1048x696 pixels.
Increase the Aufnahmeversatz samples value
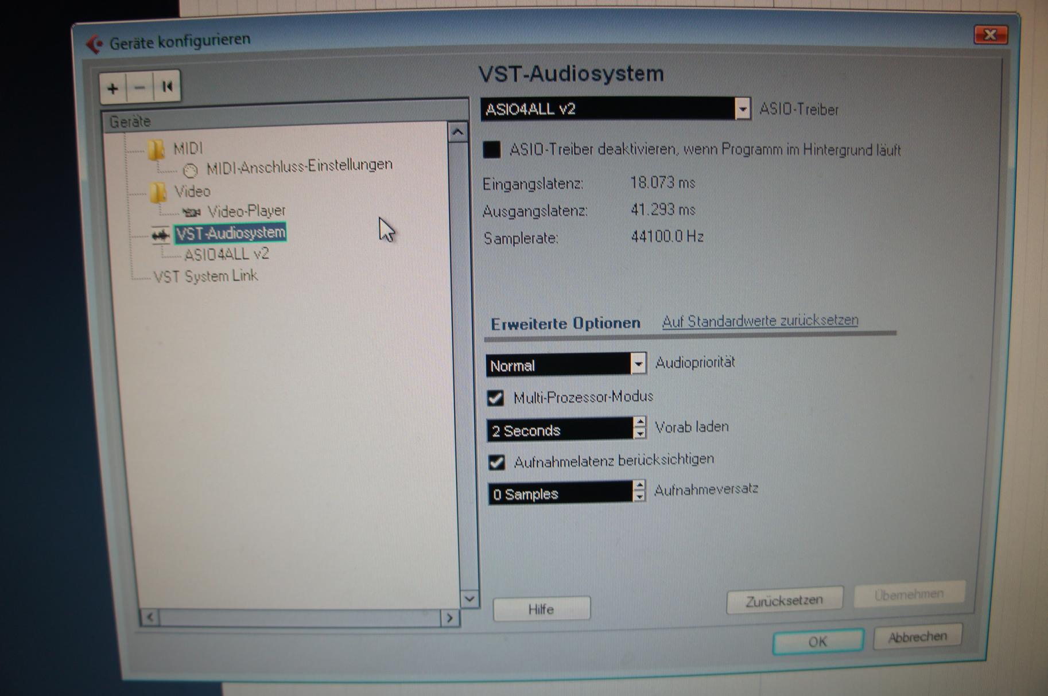pyautogui.click(x=639, y=486)
